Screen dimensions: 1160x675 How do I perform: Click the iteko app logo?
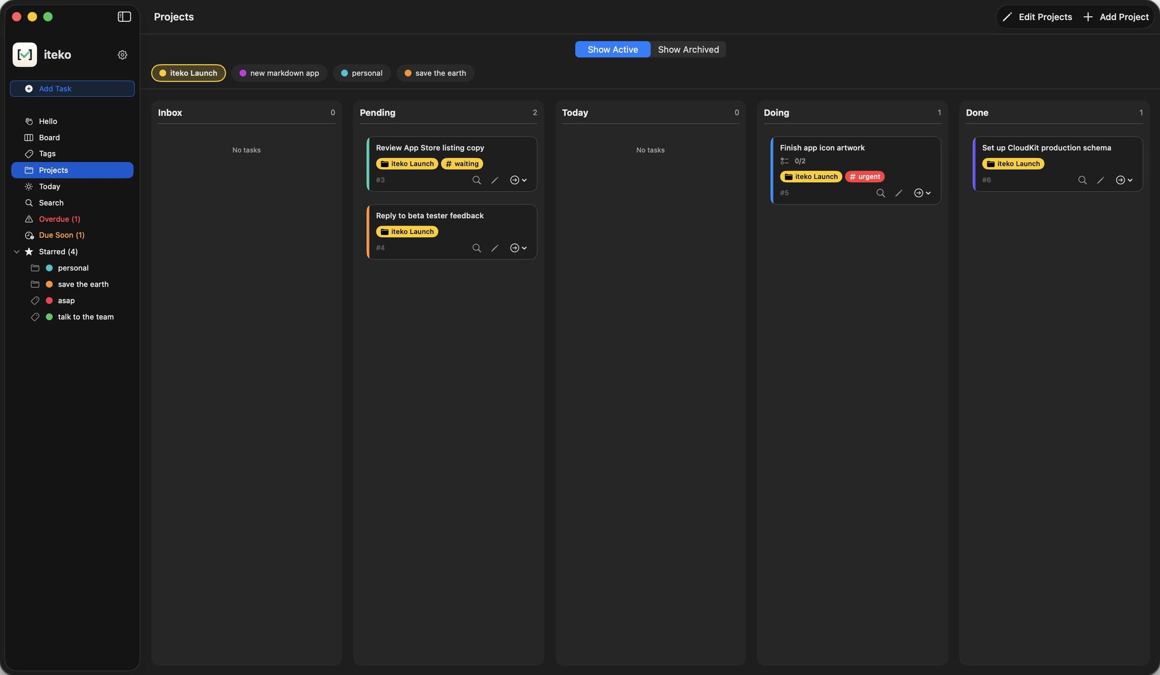coord(25,55)
